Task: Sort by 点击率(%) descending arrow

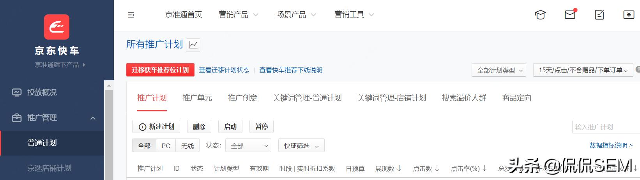Action: click(484, 168)
